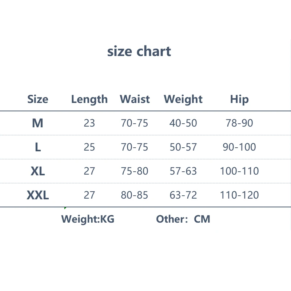Click the "Weight:KG" unit note

[88, 219]
